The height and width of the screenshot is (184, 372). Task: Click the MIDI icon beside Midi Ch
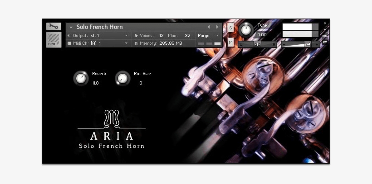point(69,43)
